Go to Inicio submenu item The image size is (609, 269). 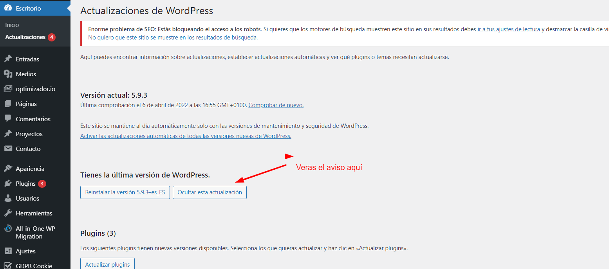pos(12,25)
